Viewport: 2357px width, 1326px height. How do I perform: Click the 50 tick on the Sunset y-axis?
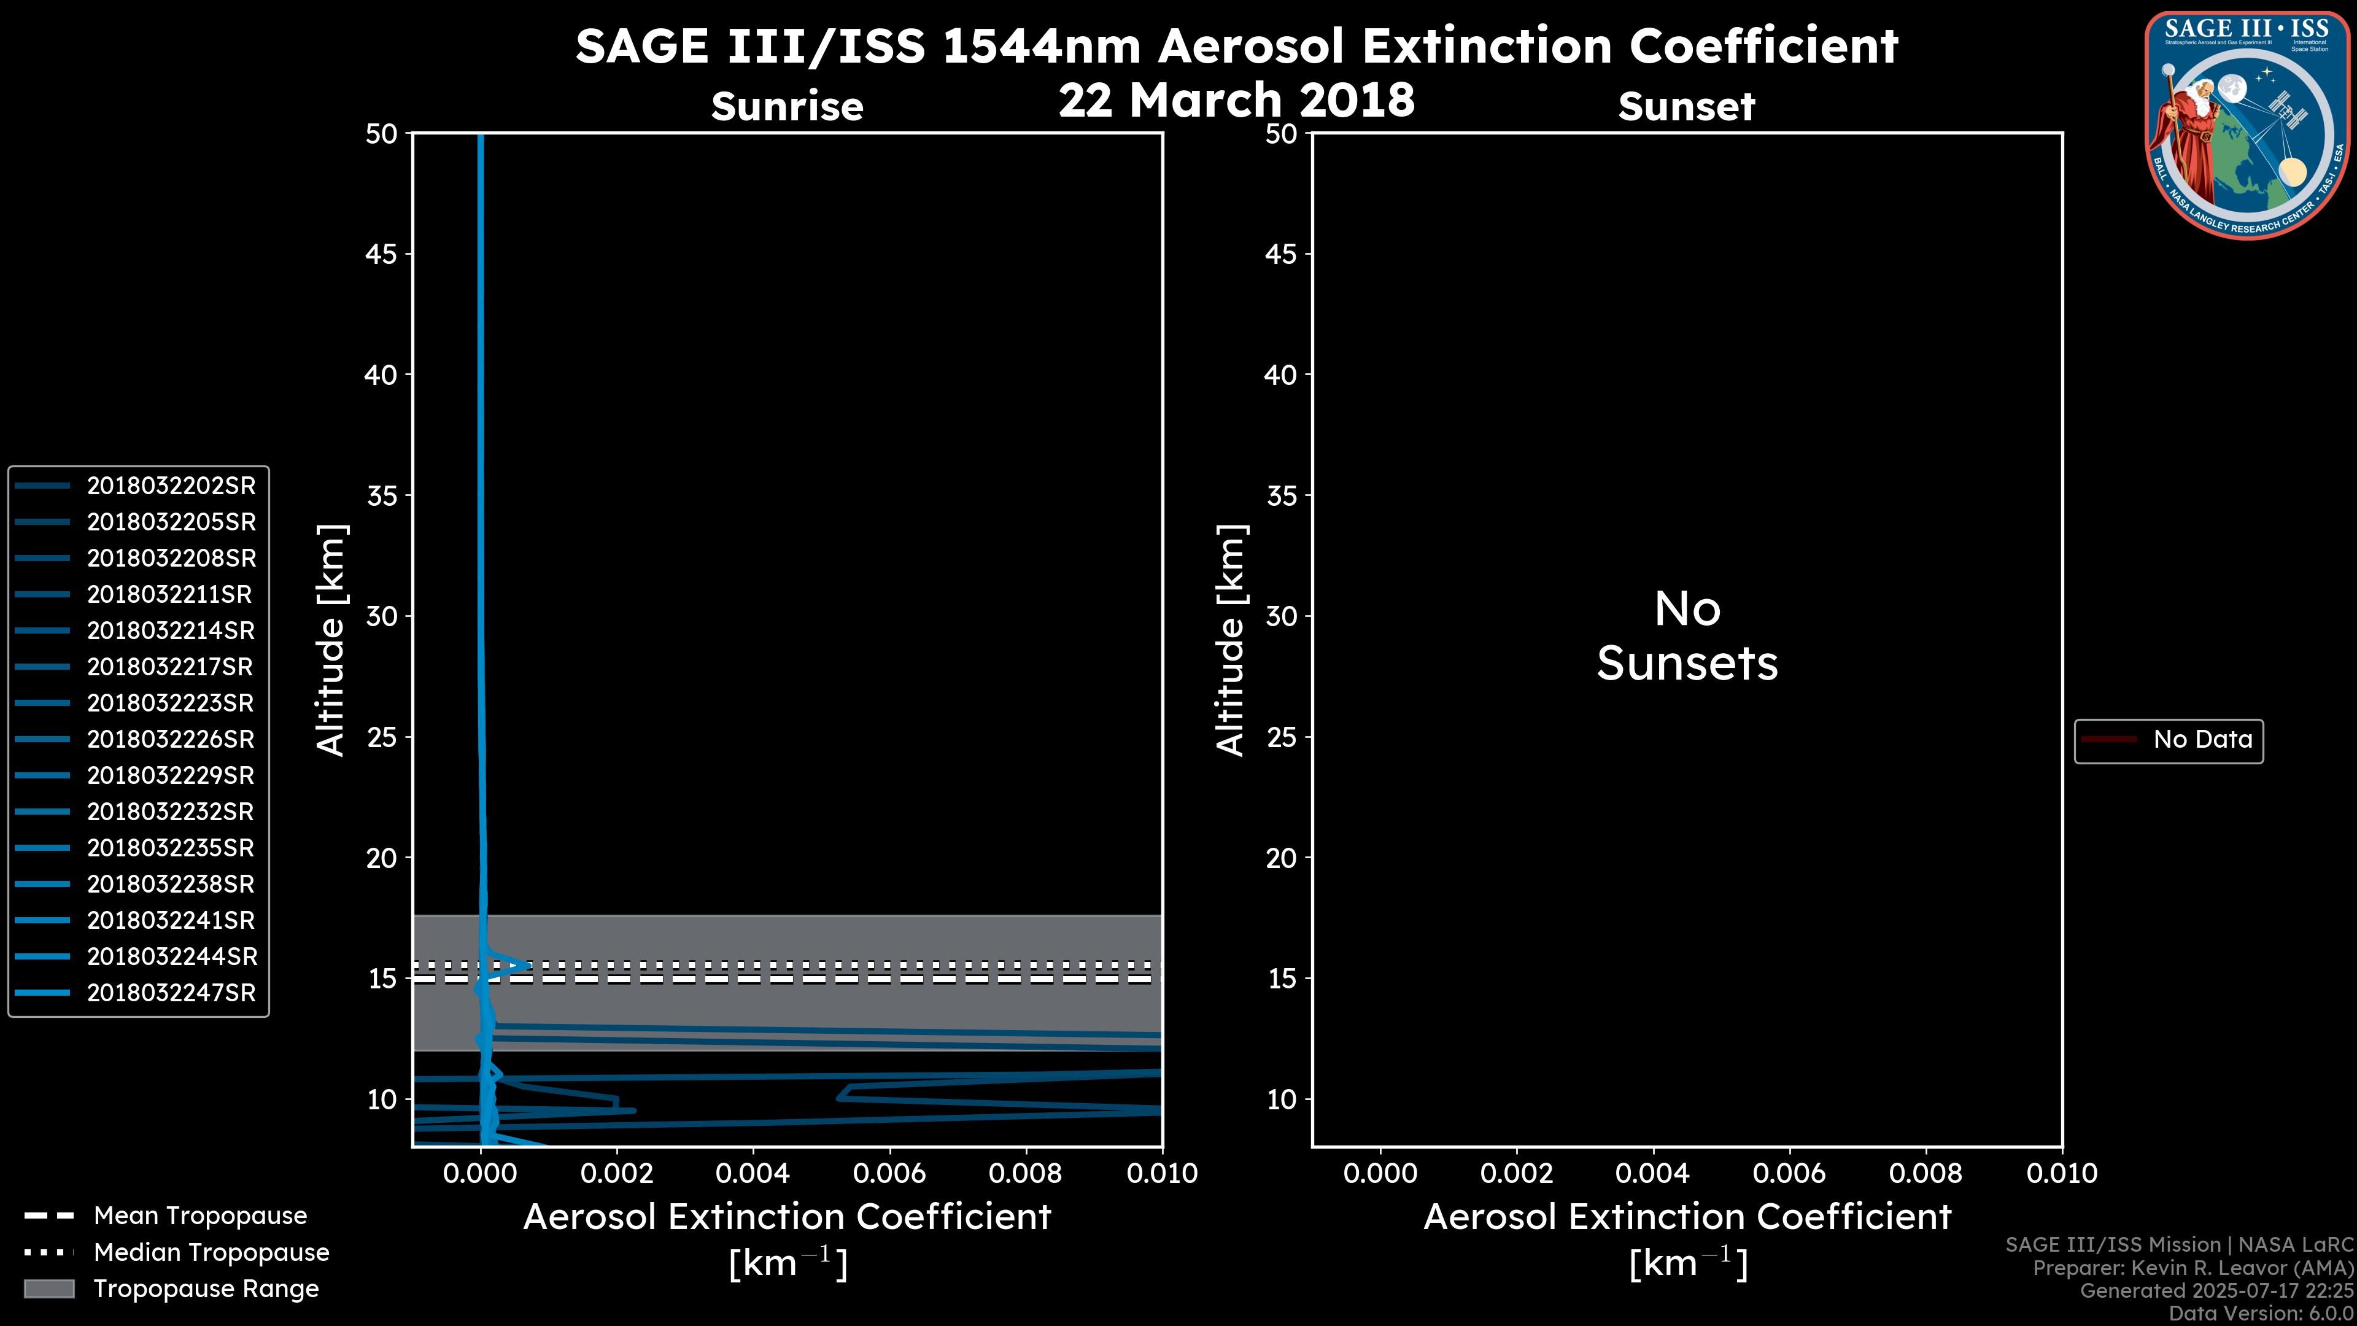click(x=1281, y=134)
